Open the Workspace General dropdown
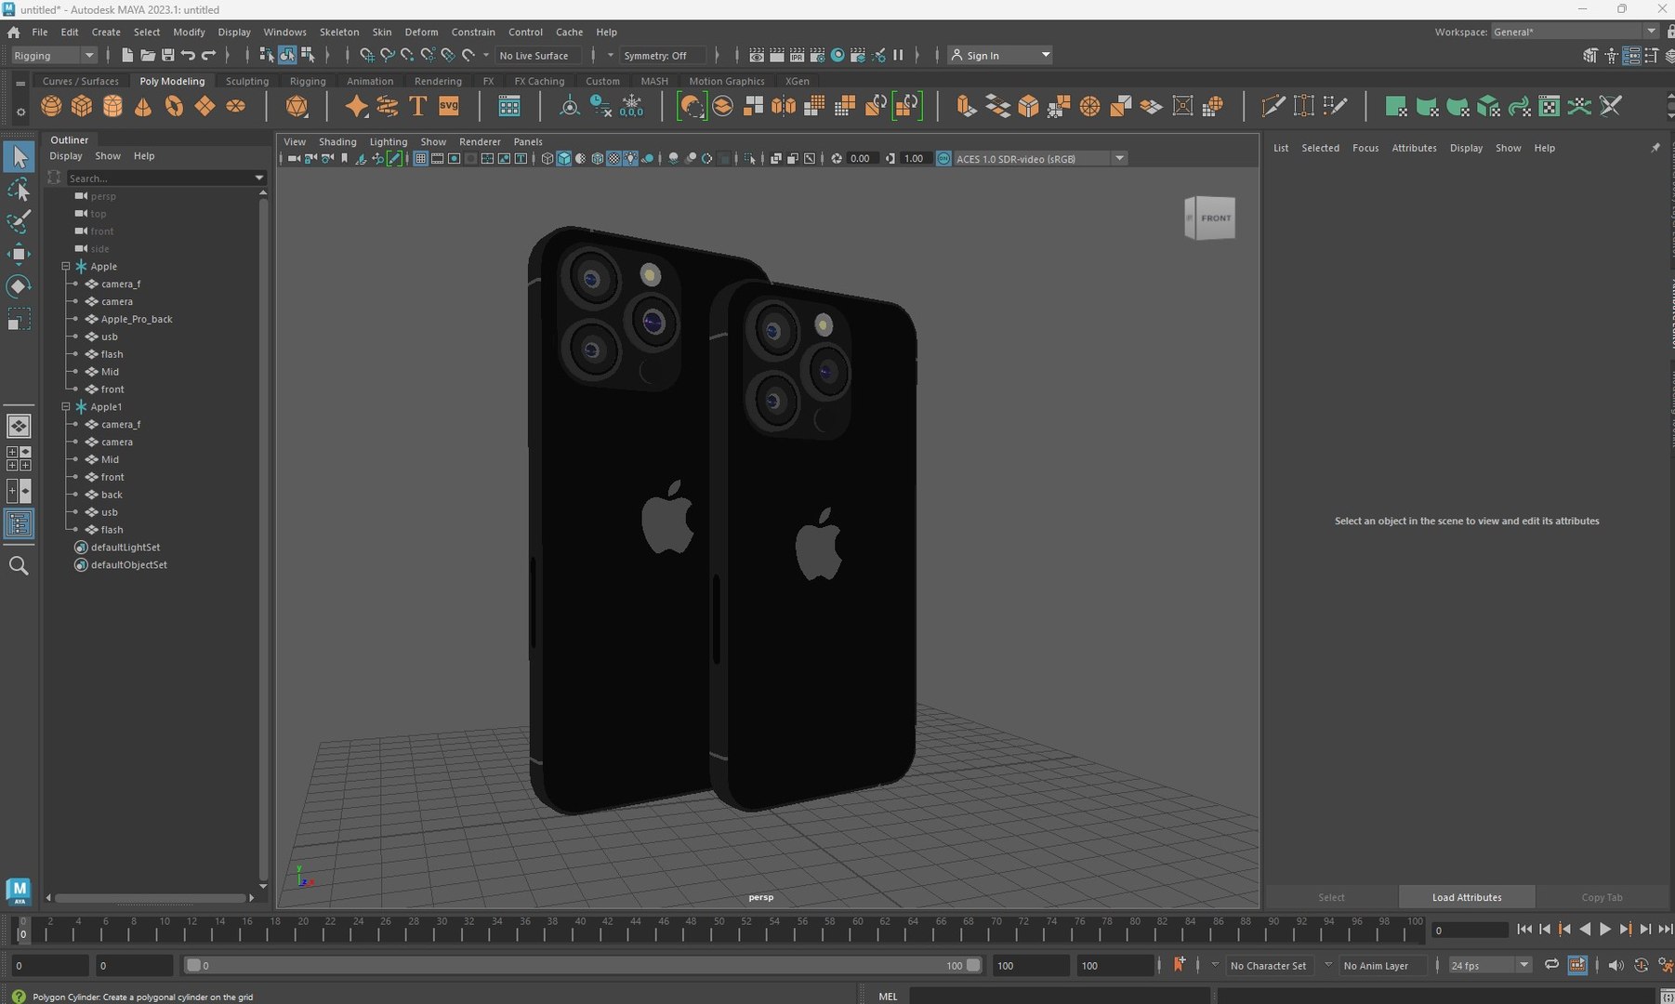Viewport: 1675px width, 1004px height. coord(1575,32)
